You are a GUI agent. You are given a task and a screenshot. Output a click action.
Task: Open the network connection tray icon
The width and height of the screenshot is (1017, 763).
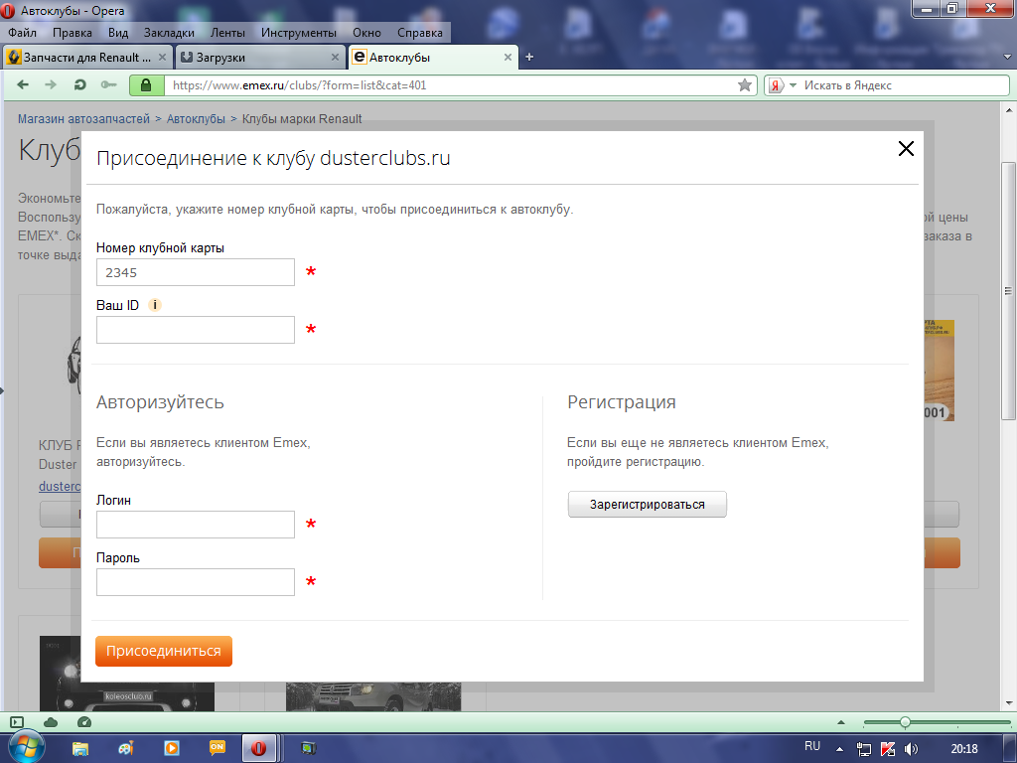click(x=864, y=749)
